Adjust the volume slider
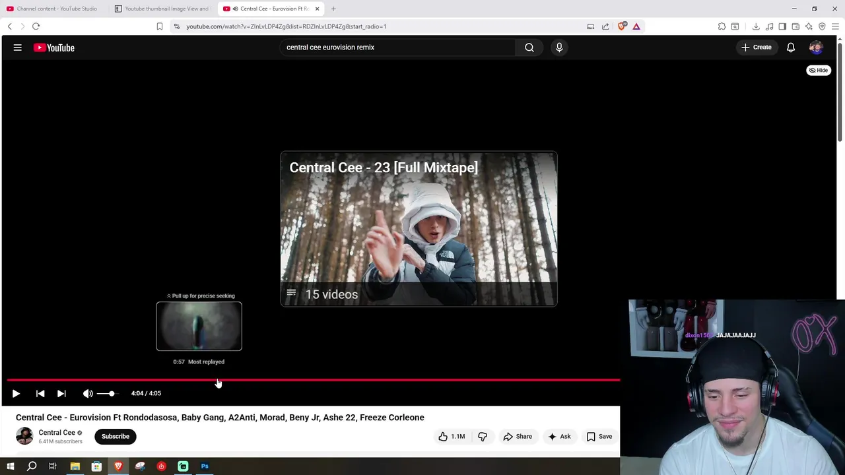 click(x=107, y=394)
